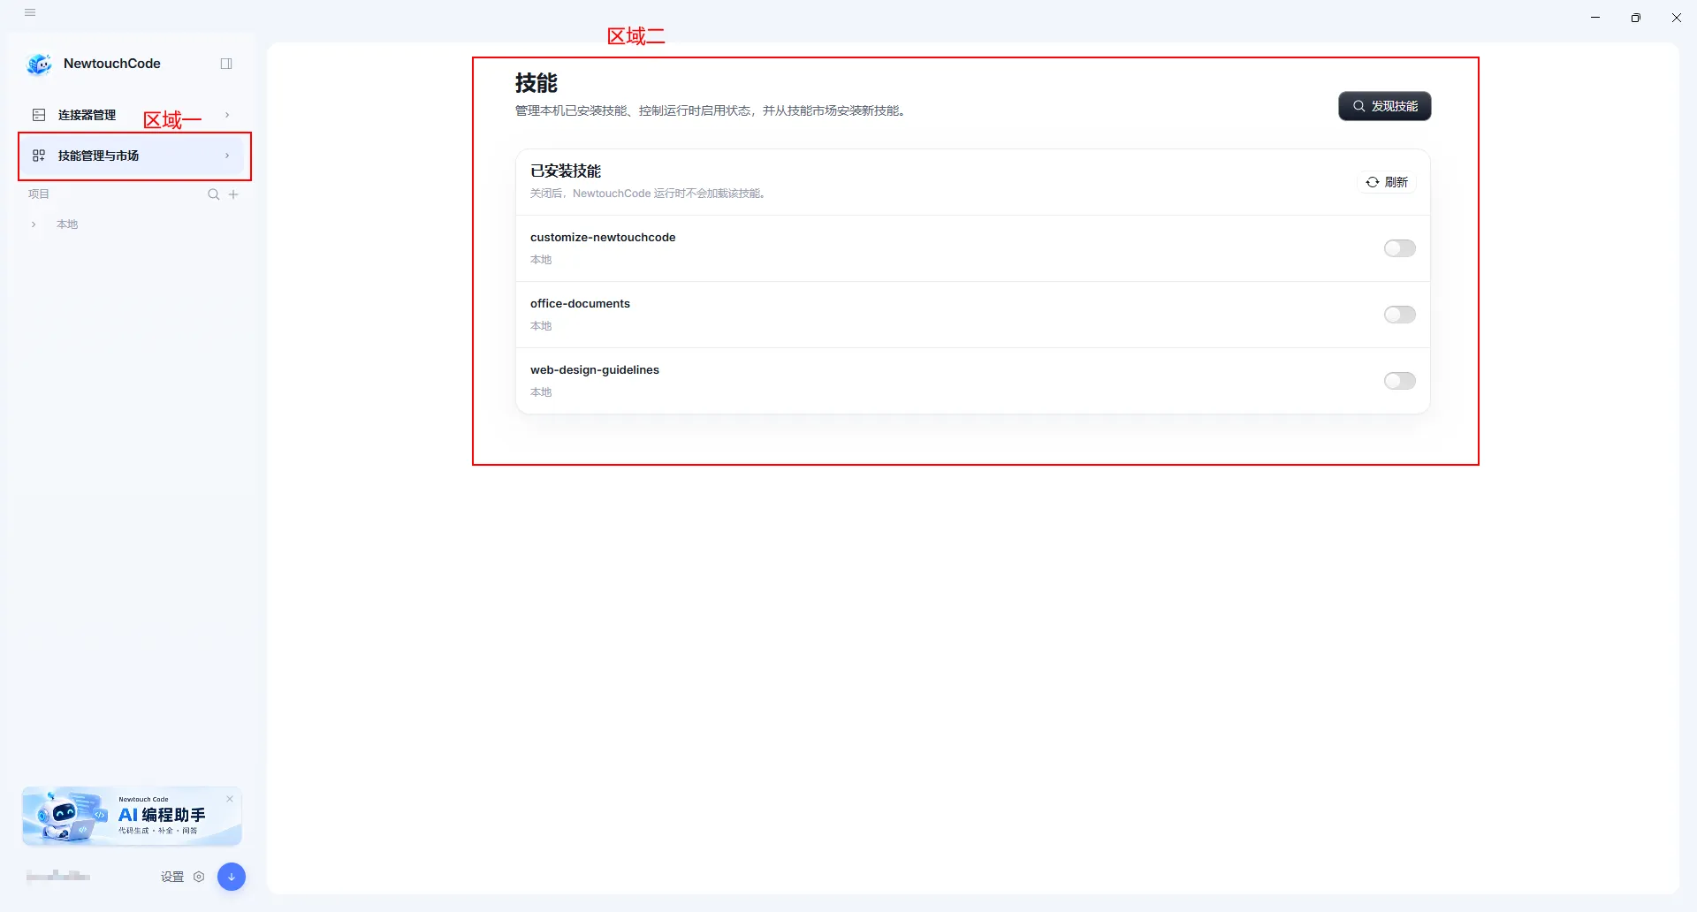Image resolution: width=1697 pixels, height=912 pixels.
Task: Click the web-design-guidelines skill name
Action: [x=595, y=369]
